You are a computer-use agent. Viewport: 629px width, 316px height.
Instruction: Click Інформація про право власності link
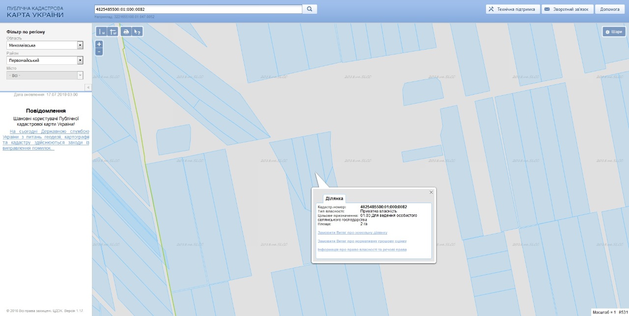pos(362,250)
